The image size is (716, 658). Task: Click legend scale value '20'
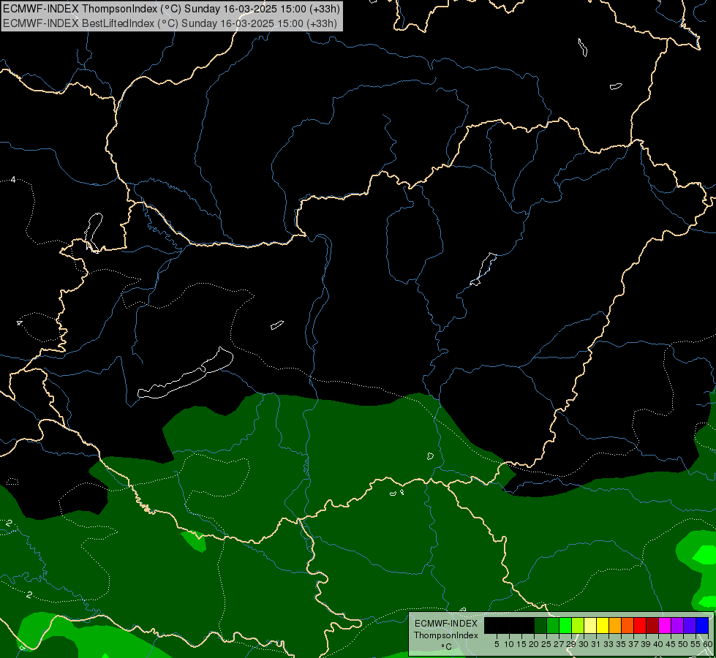pyautogui.click(x=534, y=644)
